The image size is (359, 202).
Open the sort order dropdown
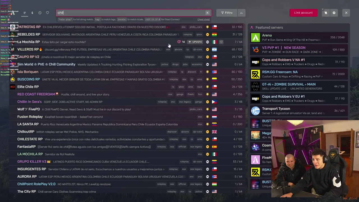click(241, 13)
